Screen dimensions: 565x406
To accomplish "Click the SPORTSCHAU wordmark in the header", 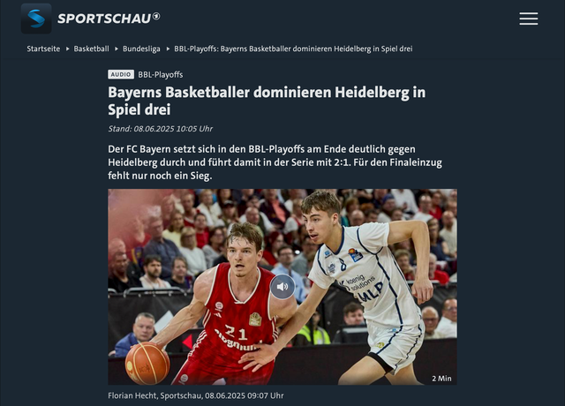I will pos(104,19).
